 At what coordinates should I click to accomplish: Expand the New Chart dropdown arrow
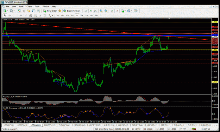point(7,11)
